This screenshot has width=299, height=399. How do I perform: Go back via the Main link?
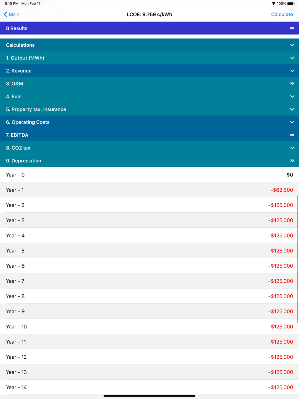(x=14, y=14)
